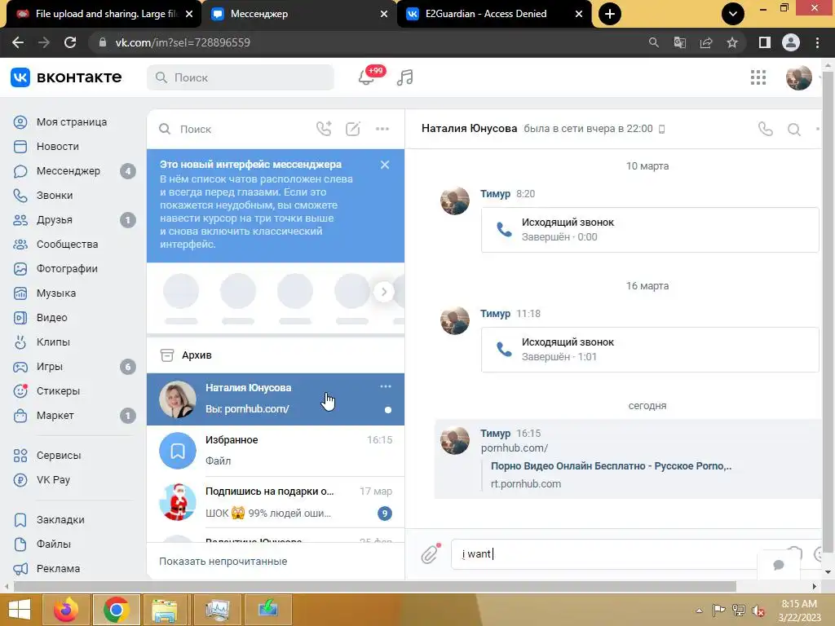
Task: Click the Музыка sidebar icon
Action: pyautogui.click(x=20, y=293)
